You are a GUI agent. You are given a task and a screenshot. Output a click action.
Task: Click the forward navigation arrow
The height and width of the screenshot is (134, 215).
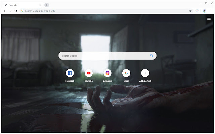point(10,11)
